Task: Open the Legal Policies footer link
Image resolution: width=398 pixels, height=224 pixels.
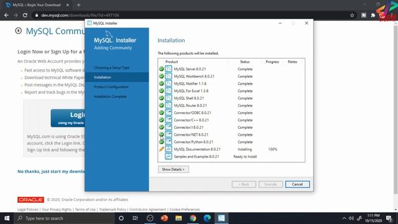Action: pyautogui.click(x=28, y=210)
